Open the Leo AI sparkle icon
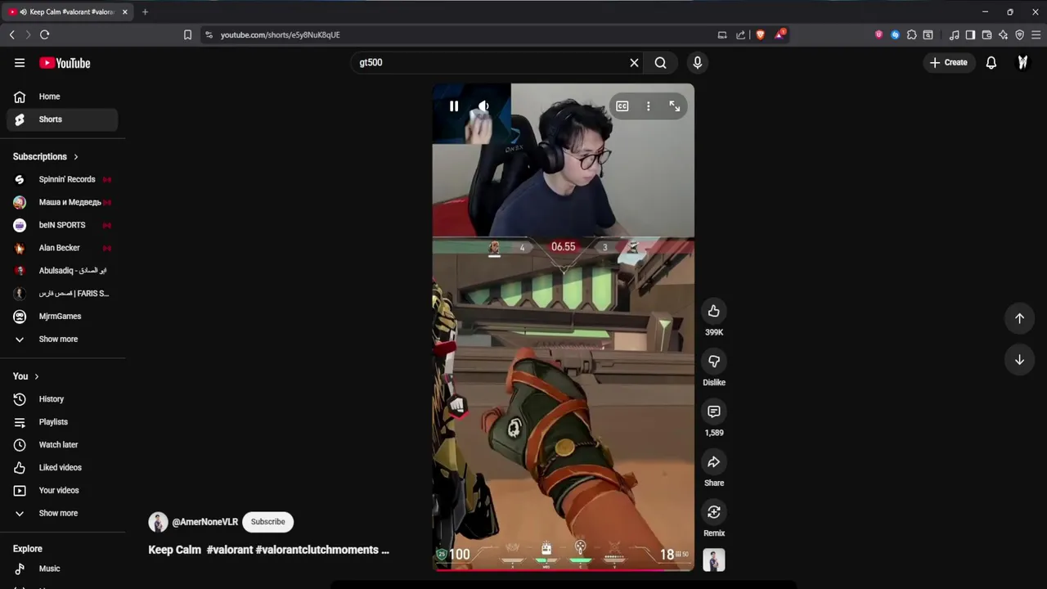The image size is (1047, 589). tap(1003, 35)
